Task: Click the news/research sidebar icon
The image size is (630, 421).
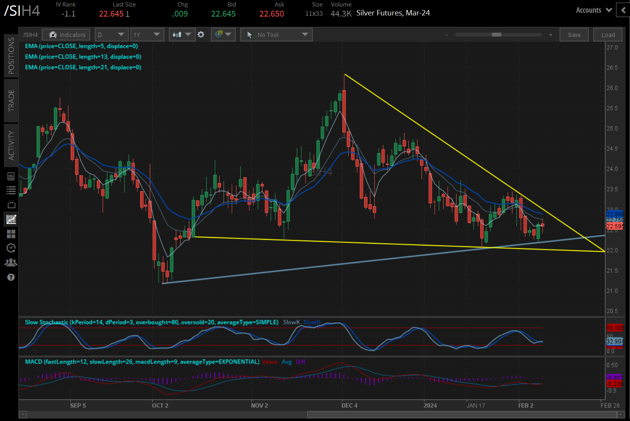Action: 11,176
